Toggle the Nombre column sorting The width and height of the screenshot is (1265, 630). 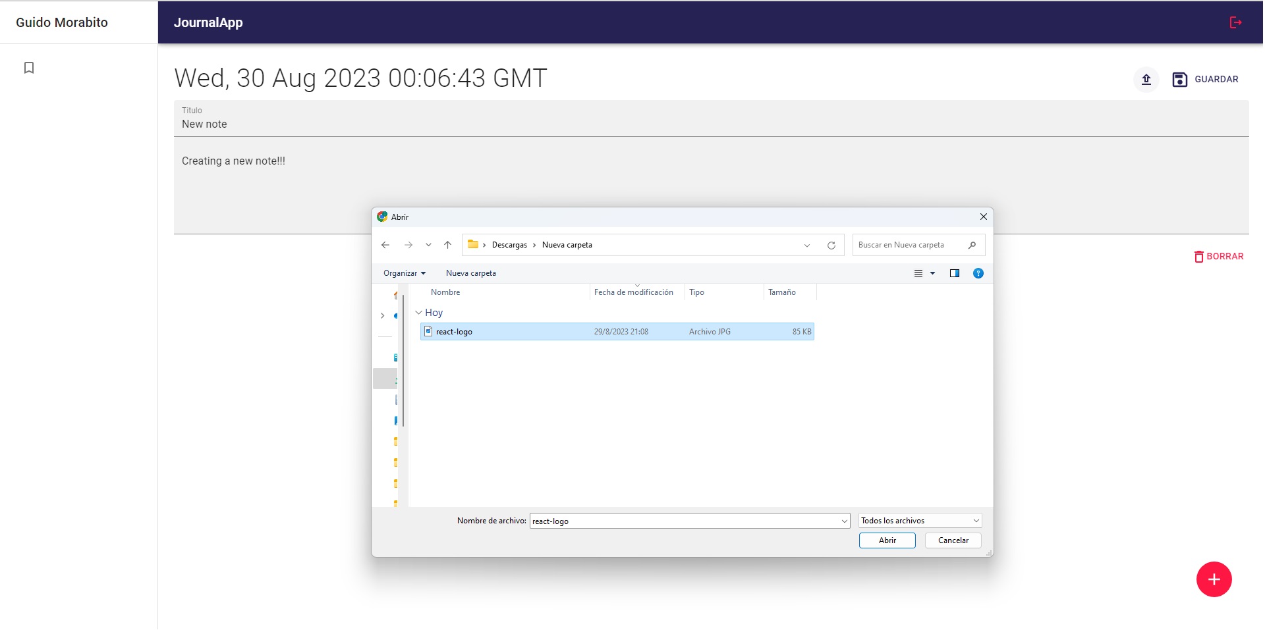click(x=445, y=292)
